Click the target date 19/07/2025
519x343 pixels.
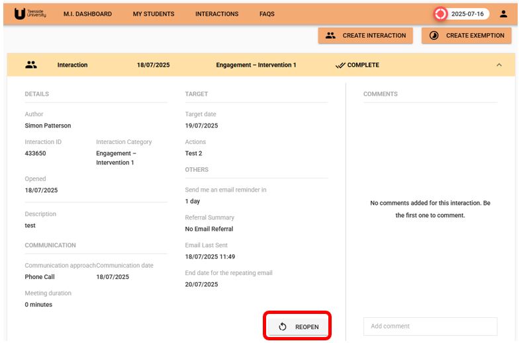tap(201, 126)
